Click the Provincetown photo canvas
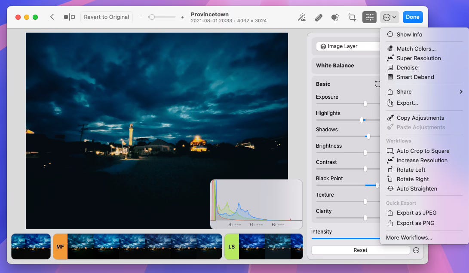 click(x=157, y=131)
